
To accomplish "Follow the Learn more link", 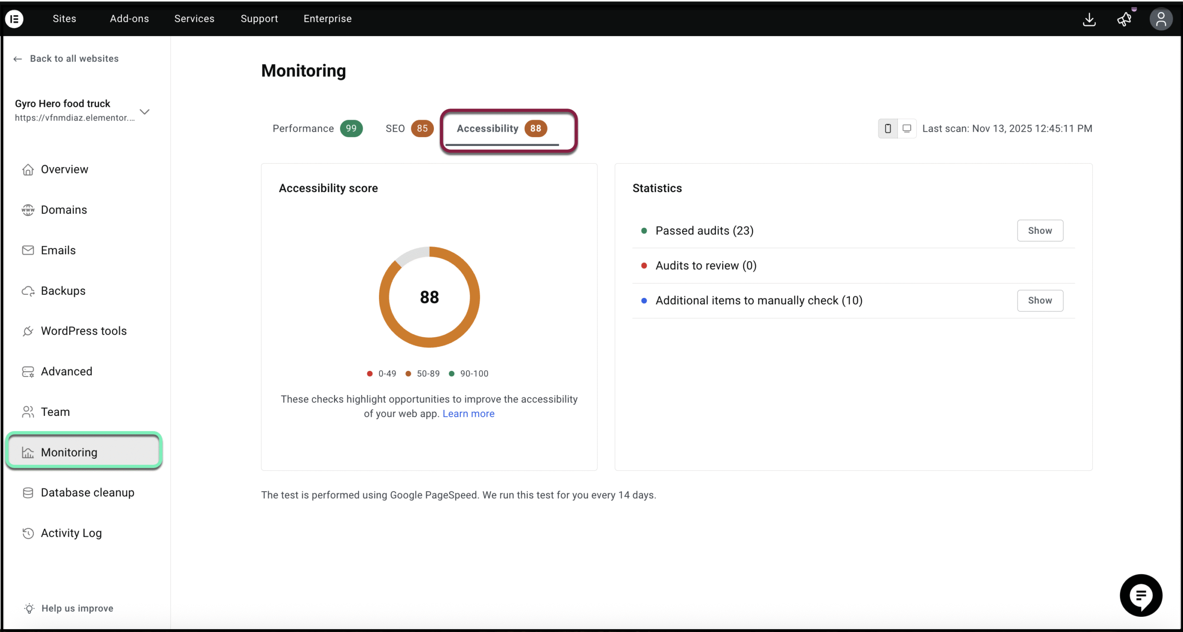I will [x=468, y=413].
